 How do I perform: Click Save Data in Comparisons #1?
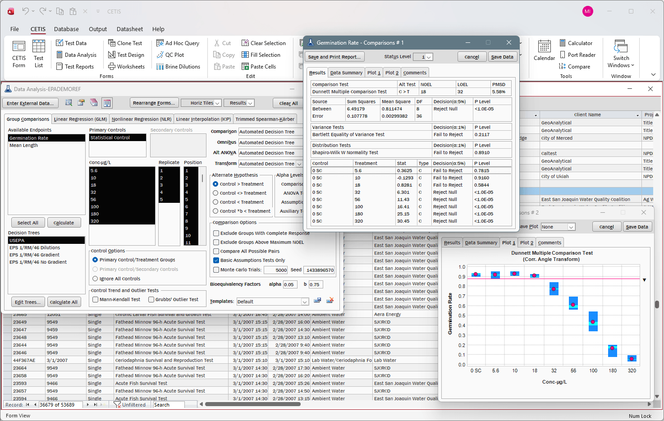click(502, 57)
